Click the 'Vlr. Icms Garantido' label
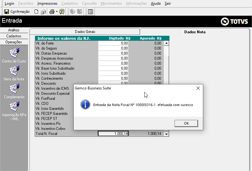 pyautogui.click(x=50, y=109)
